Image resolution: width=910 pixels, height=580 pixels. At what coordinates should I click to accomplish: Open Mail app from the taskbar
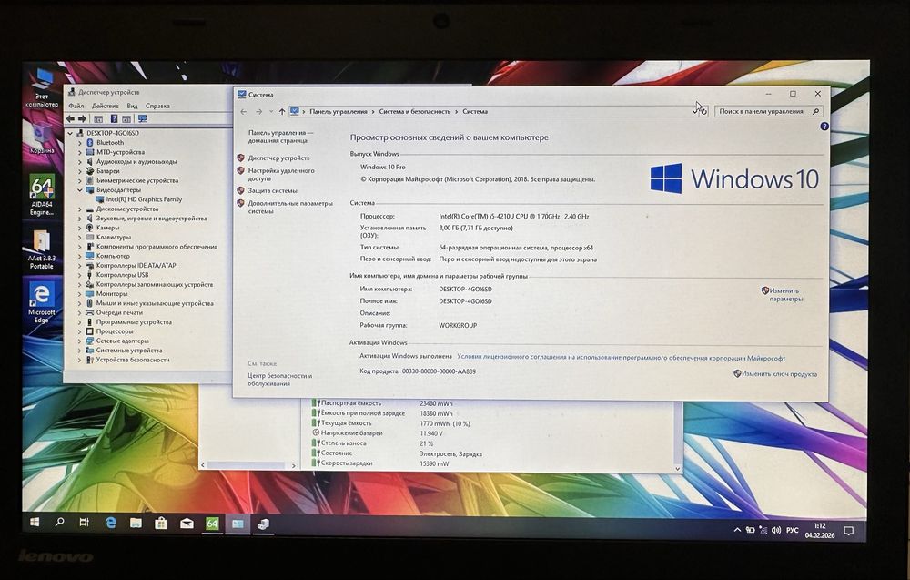coord(187,524)
